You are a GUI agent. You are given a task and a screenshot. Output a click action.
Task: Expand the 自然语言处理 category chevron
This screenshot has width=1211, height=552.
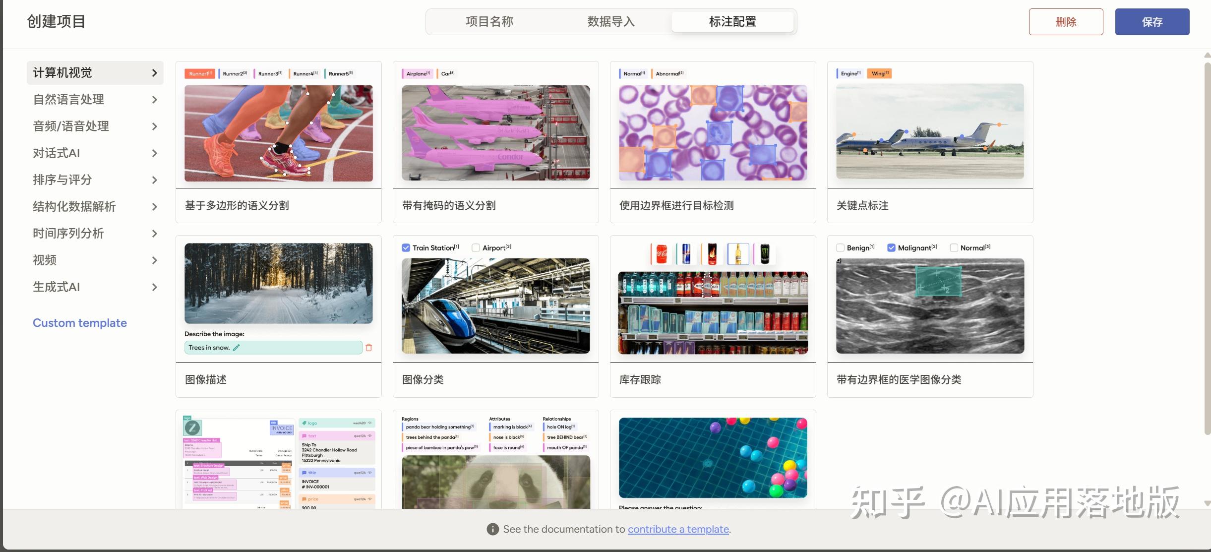click(154, 100)
